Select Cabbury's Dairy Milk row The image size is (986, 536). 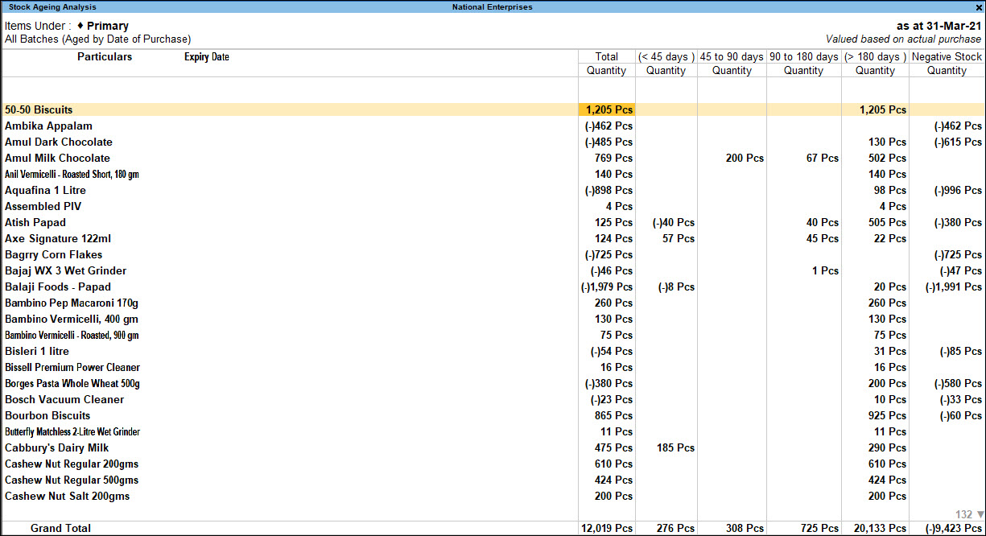tap(56, 447)
